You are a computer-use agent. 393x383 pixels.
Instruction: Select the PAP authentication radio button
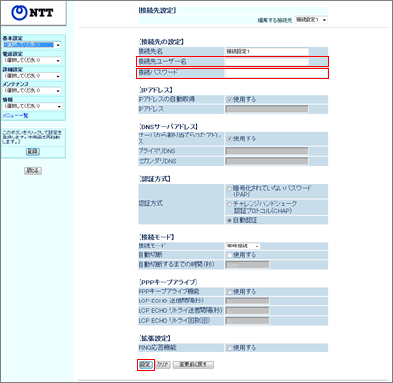pyautogui.click(x=229, y=189)
